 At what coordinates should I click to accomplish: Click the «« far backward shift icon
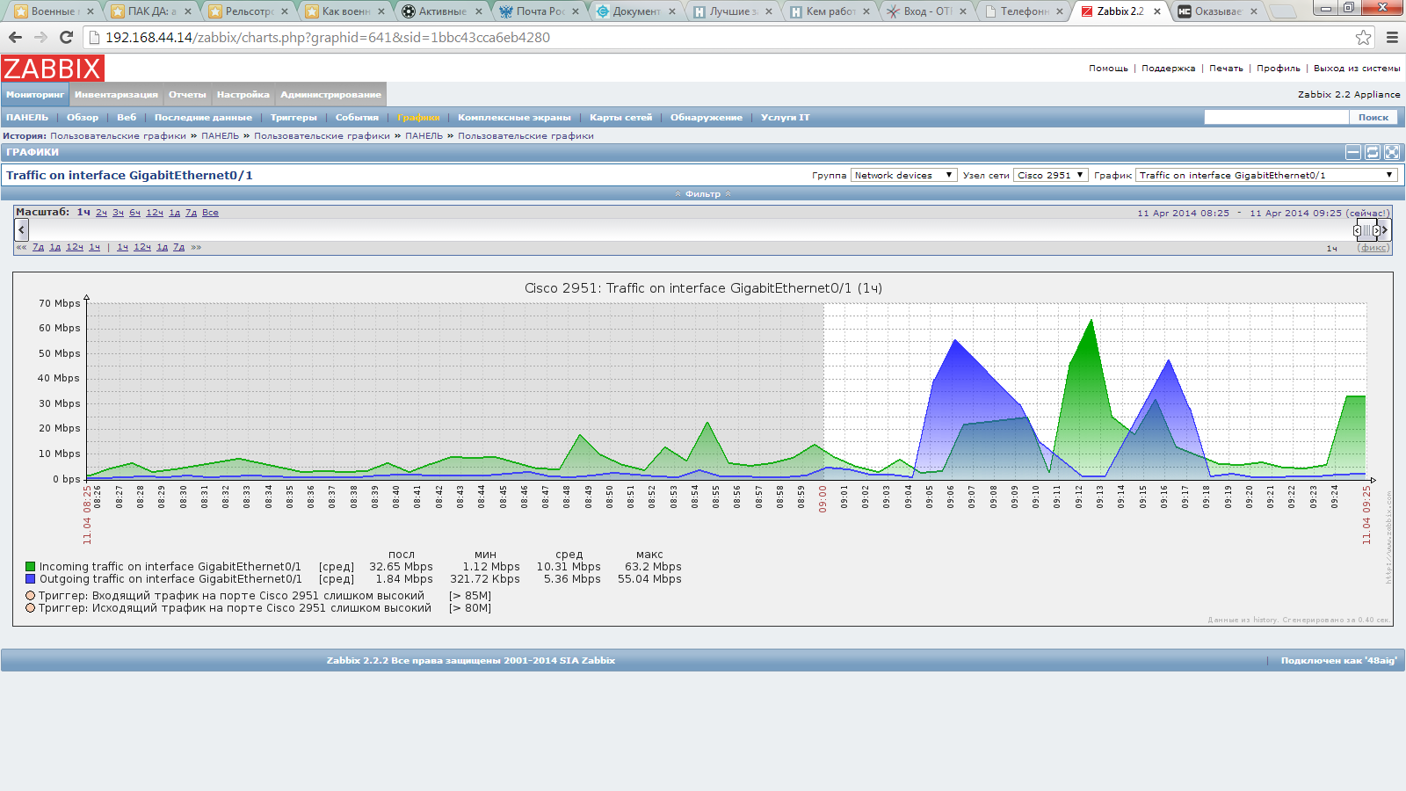click(21, 247)
